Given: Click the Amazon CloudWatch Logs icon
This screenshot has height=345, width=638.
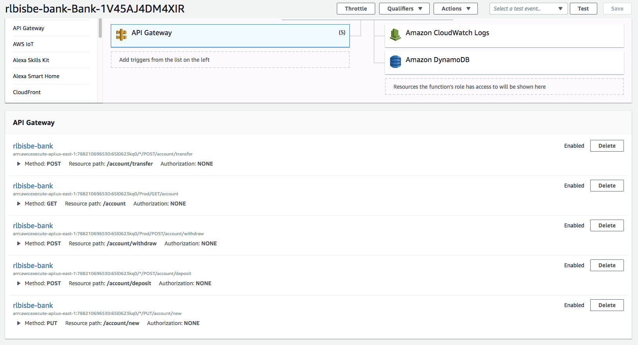Looking at the screenshot, I should [x=396, y=35].
